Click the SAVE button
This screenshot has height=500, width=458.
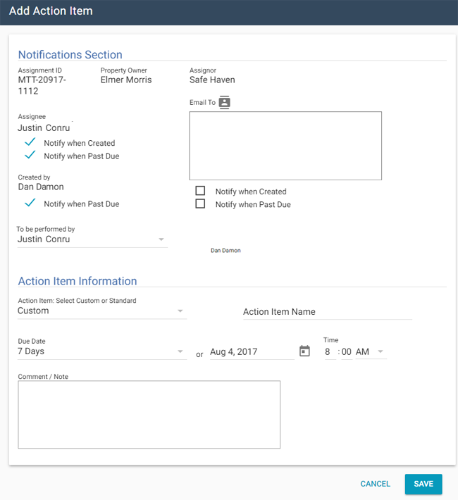[423, 484]
